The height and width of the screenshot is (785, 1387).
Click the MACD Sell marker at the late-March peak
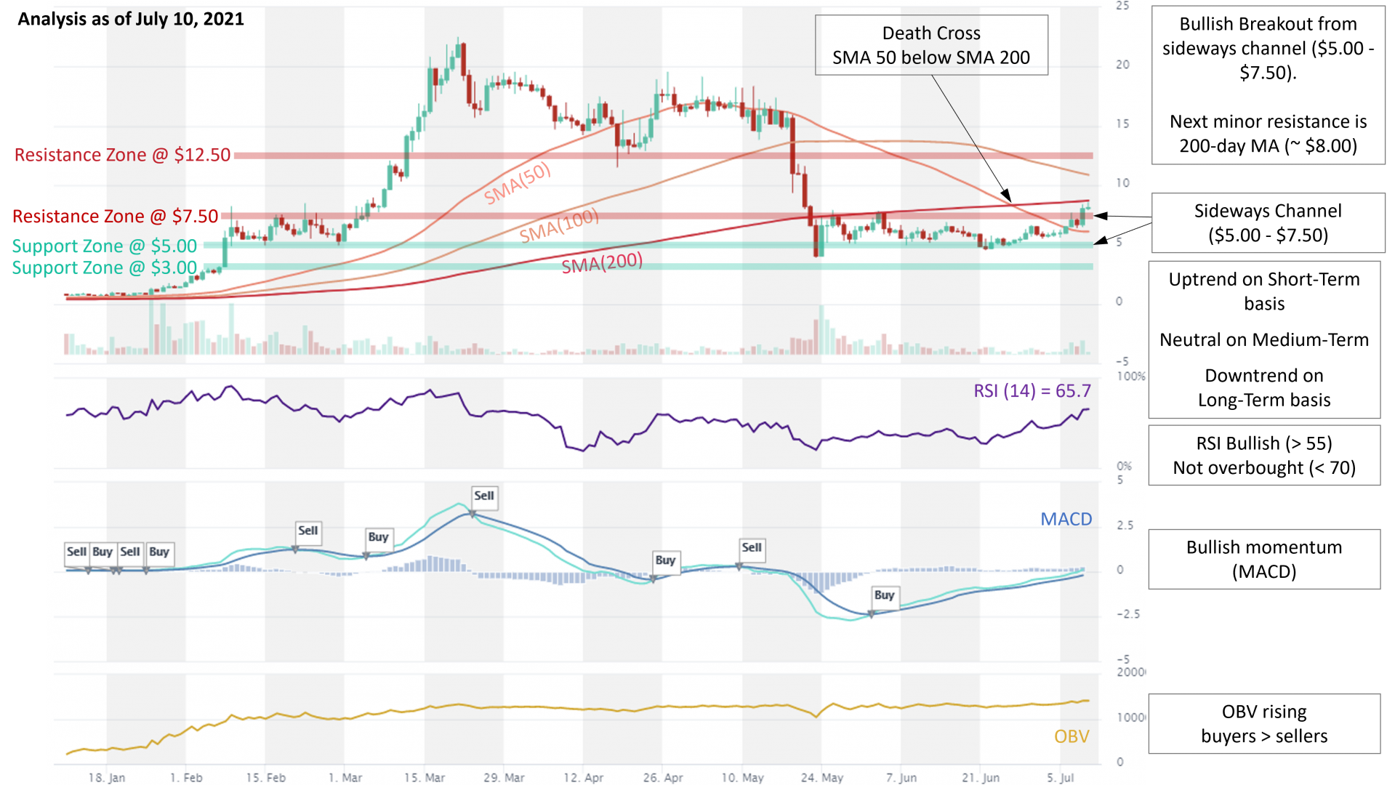(x=484, y=496)
